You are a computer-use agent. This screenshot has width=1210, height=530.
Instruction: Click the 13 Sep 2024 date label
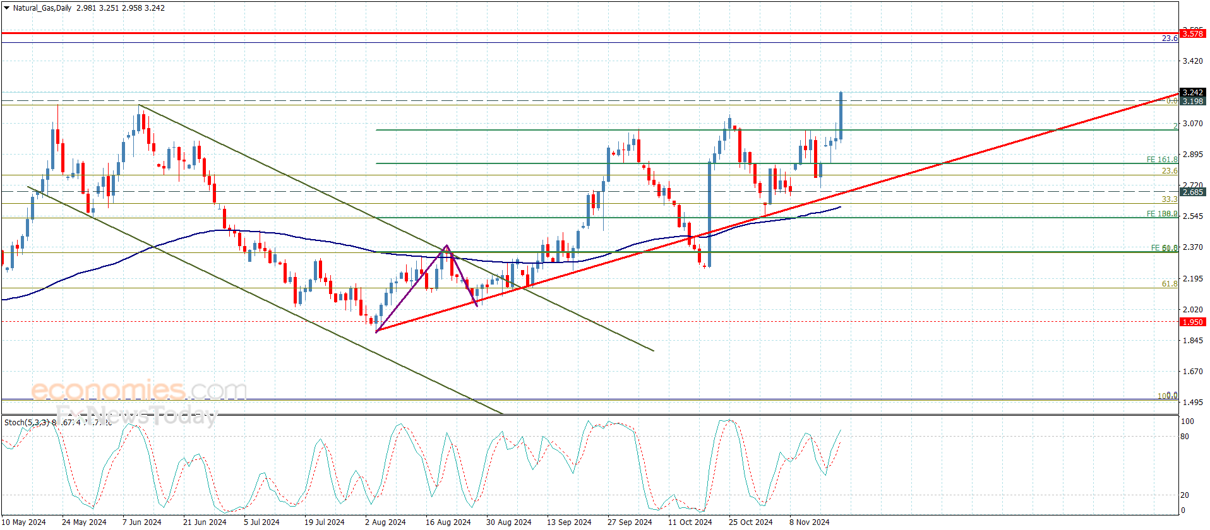point(569,522)
